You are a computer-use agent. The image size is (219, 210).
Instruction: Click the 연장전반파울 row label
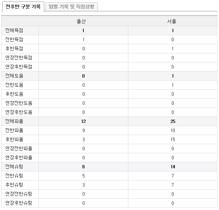tap(19, 149)
